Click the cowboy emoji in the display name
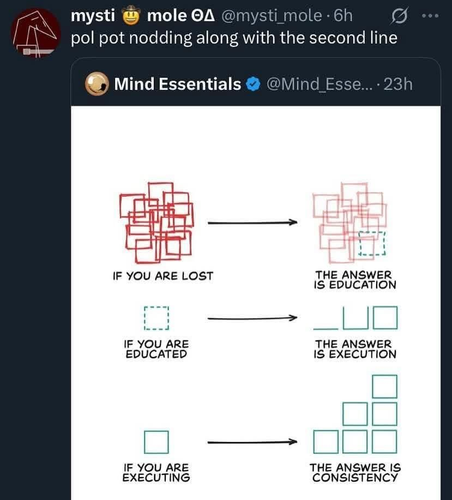 (x=131, y=16)
